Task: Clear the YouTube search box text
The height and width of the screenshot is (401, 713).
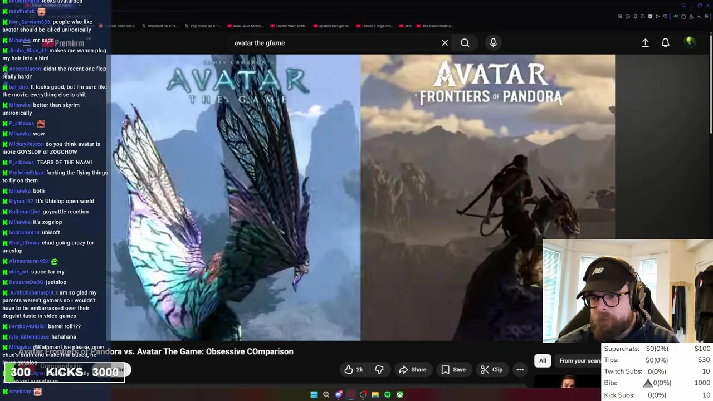Action: [x=445, y=43]
